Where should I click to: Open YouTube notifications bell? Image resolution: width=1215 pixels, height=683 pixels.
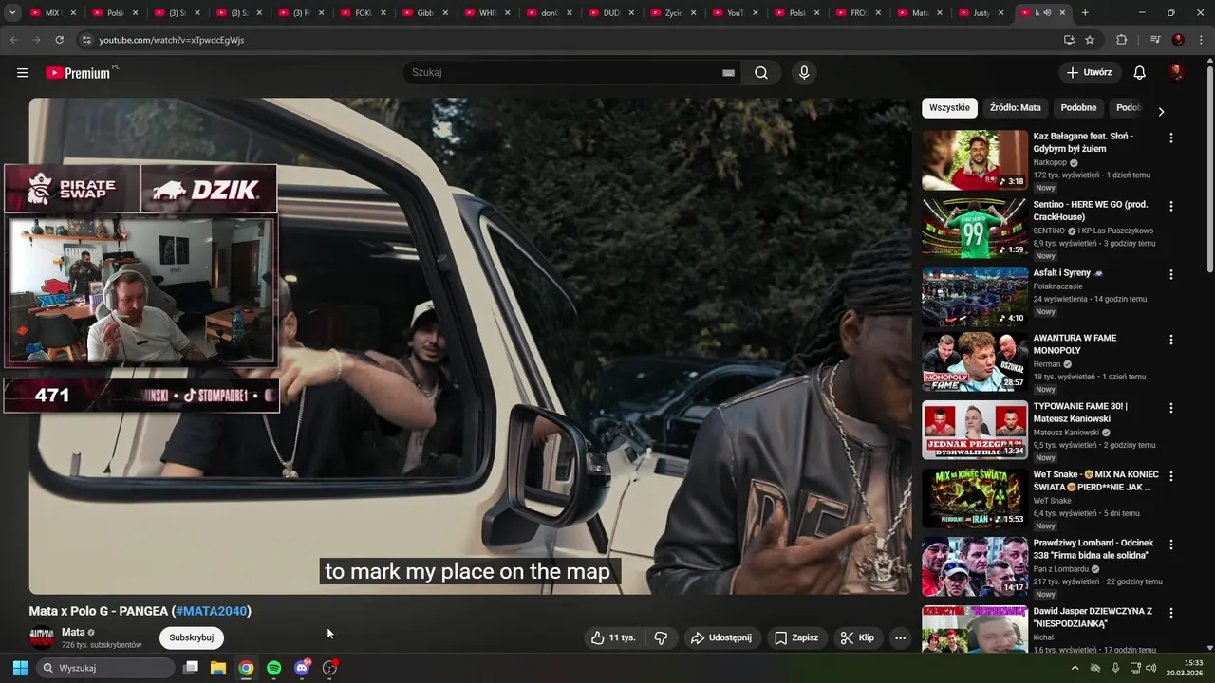click(x=1140, y=73)
